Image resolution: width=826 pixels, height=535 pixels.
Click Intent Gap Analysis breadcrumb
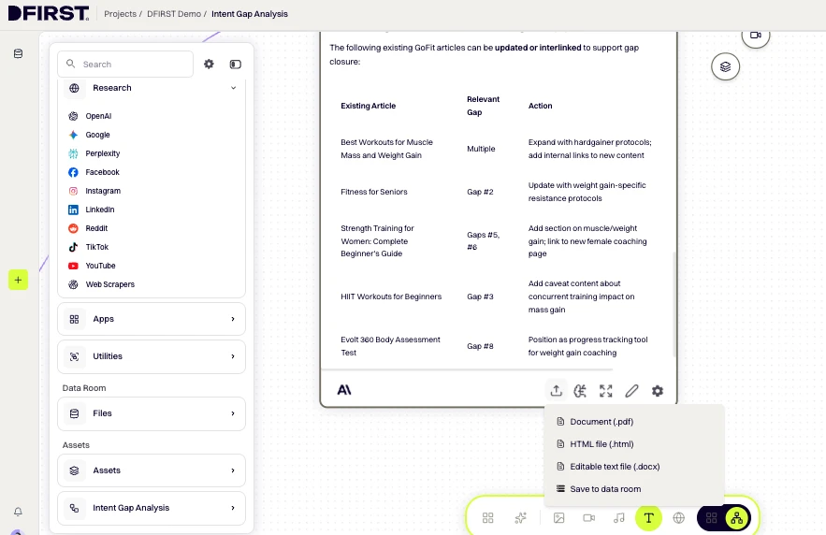click(x=250, y=14)
